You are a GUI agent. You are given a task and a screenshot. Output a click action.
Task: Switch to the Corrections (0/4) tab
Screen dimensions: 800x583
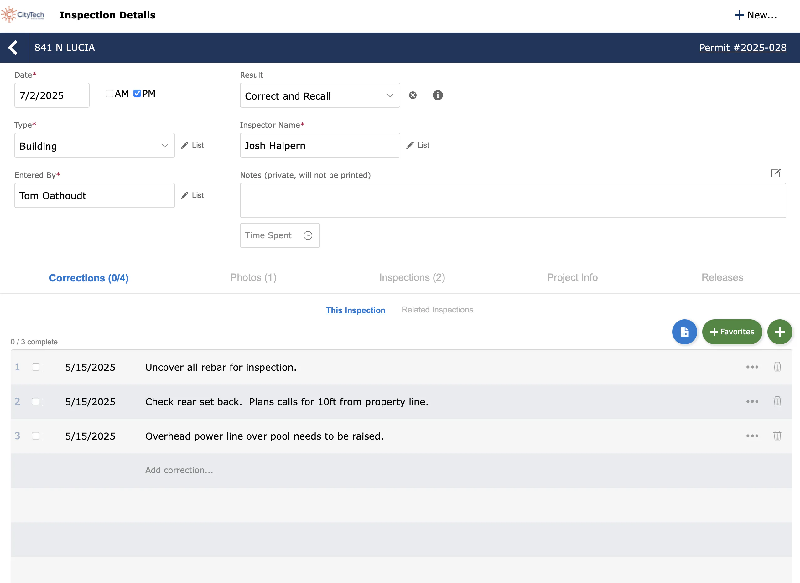[x=89, y=278]
